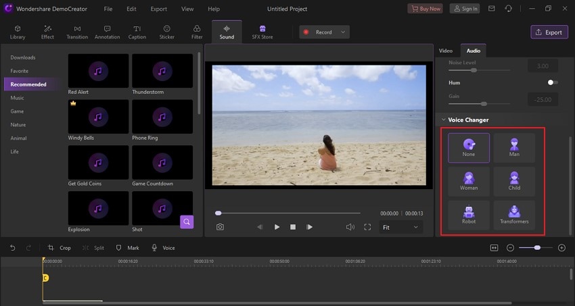Open the messages envelope icon
575x306 pixels.
491,8
